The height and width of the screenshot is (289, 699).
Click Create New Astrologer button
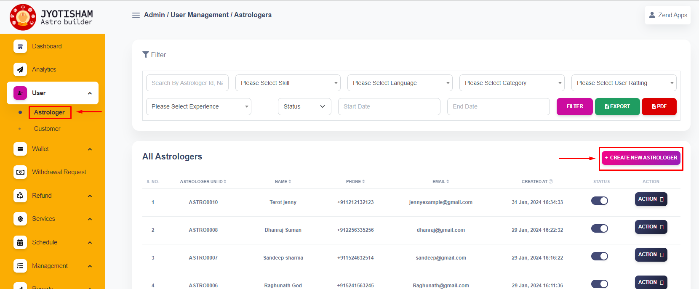point(640,158)
